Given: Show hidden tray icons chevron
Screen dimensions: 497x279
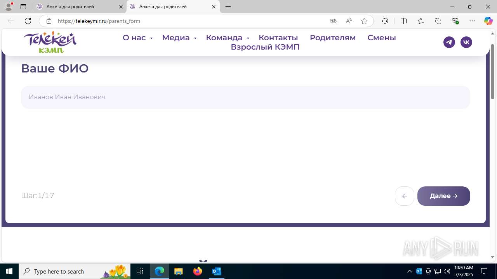Looking at the screenshot, I should click(x=409, y=271).
